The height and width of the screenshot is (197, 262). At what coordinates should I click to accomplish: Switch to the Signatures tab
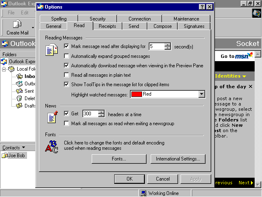point(194,26)
